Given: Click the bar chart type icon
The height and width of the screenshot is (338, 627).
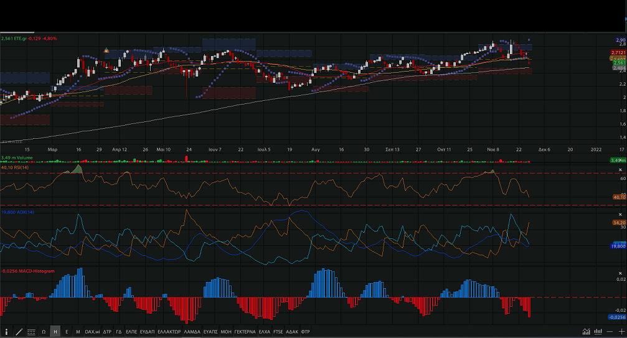Looking at the screenshot, I should click(x=598, y=332).
